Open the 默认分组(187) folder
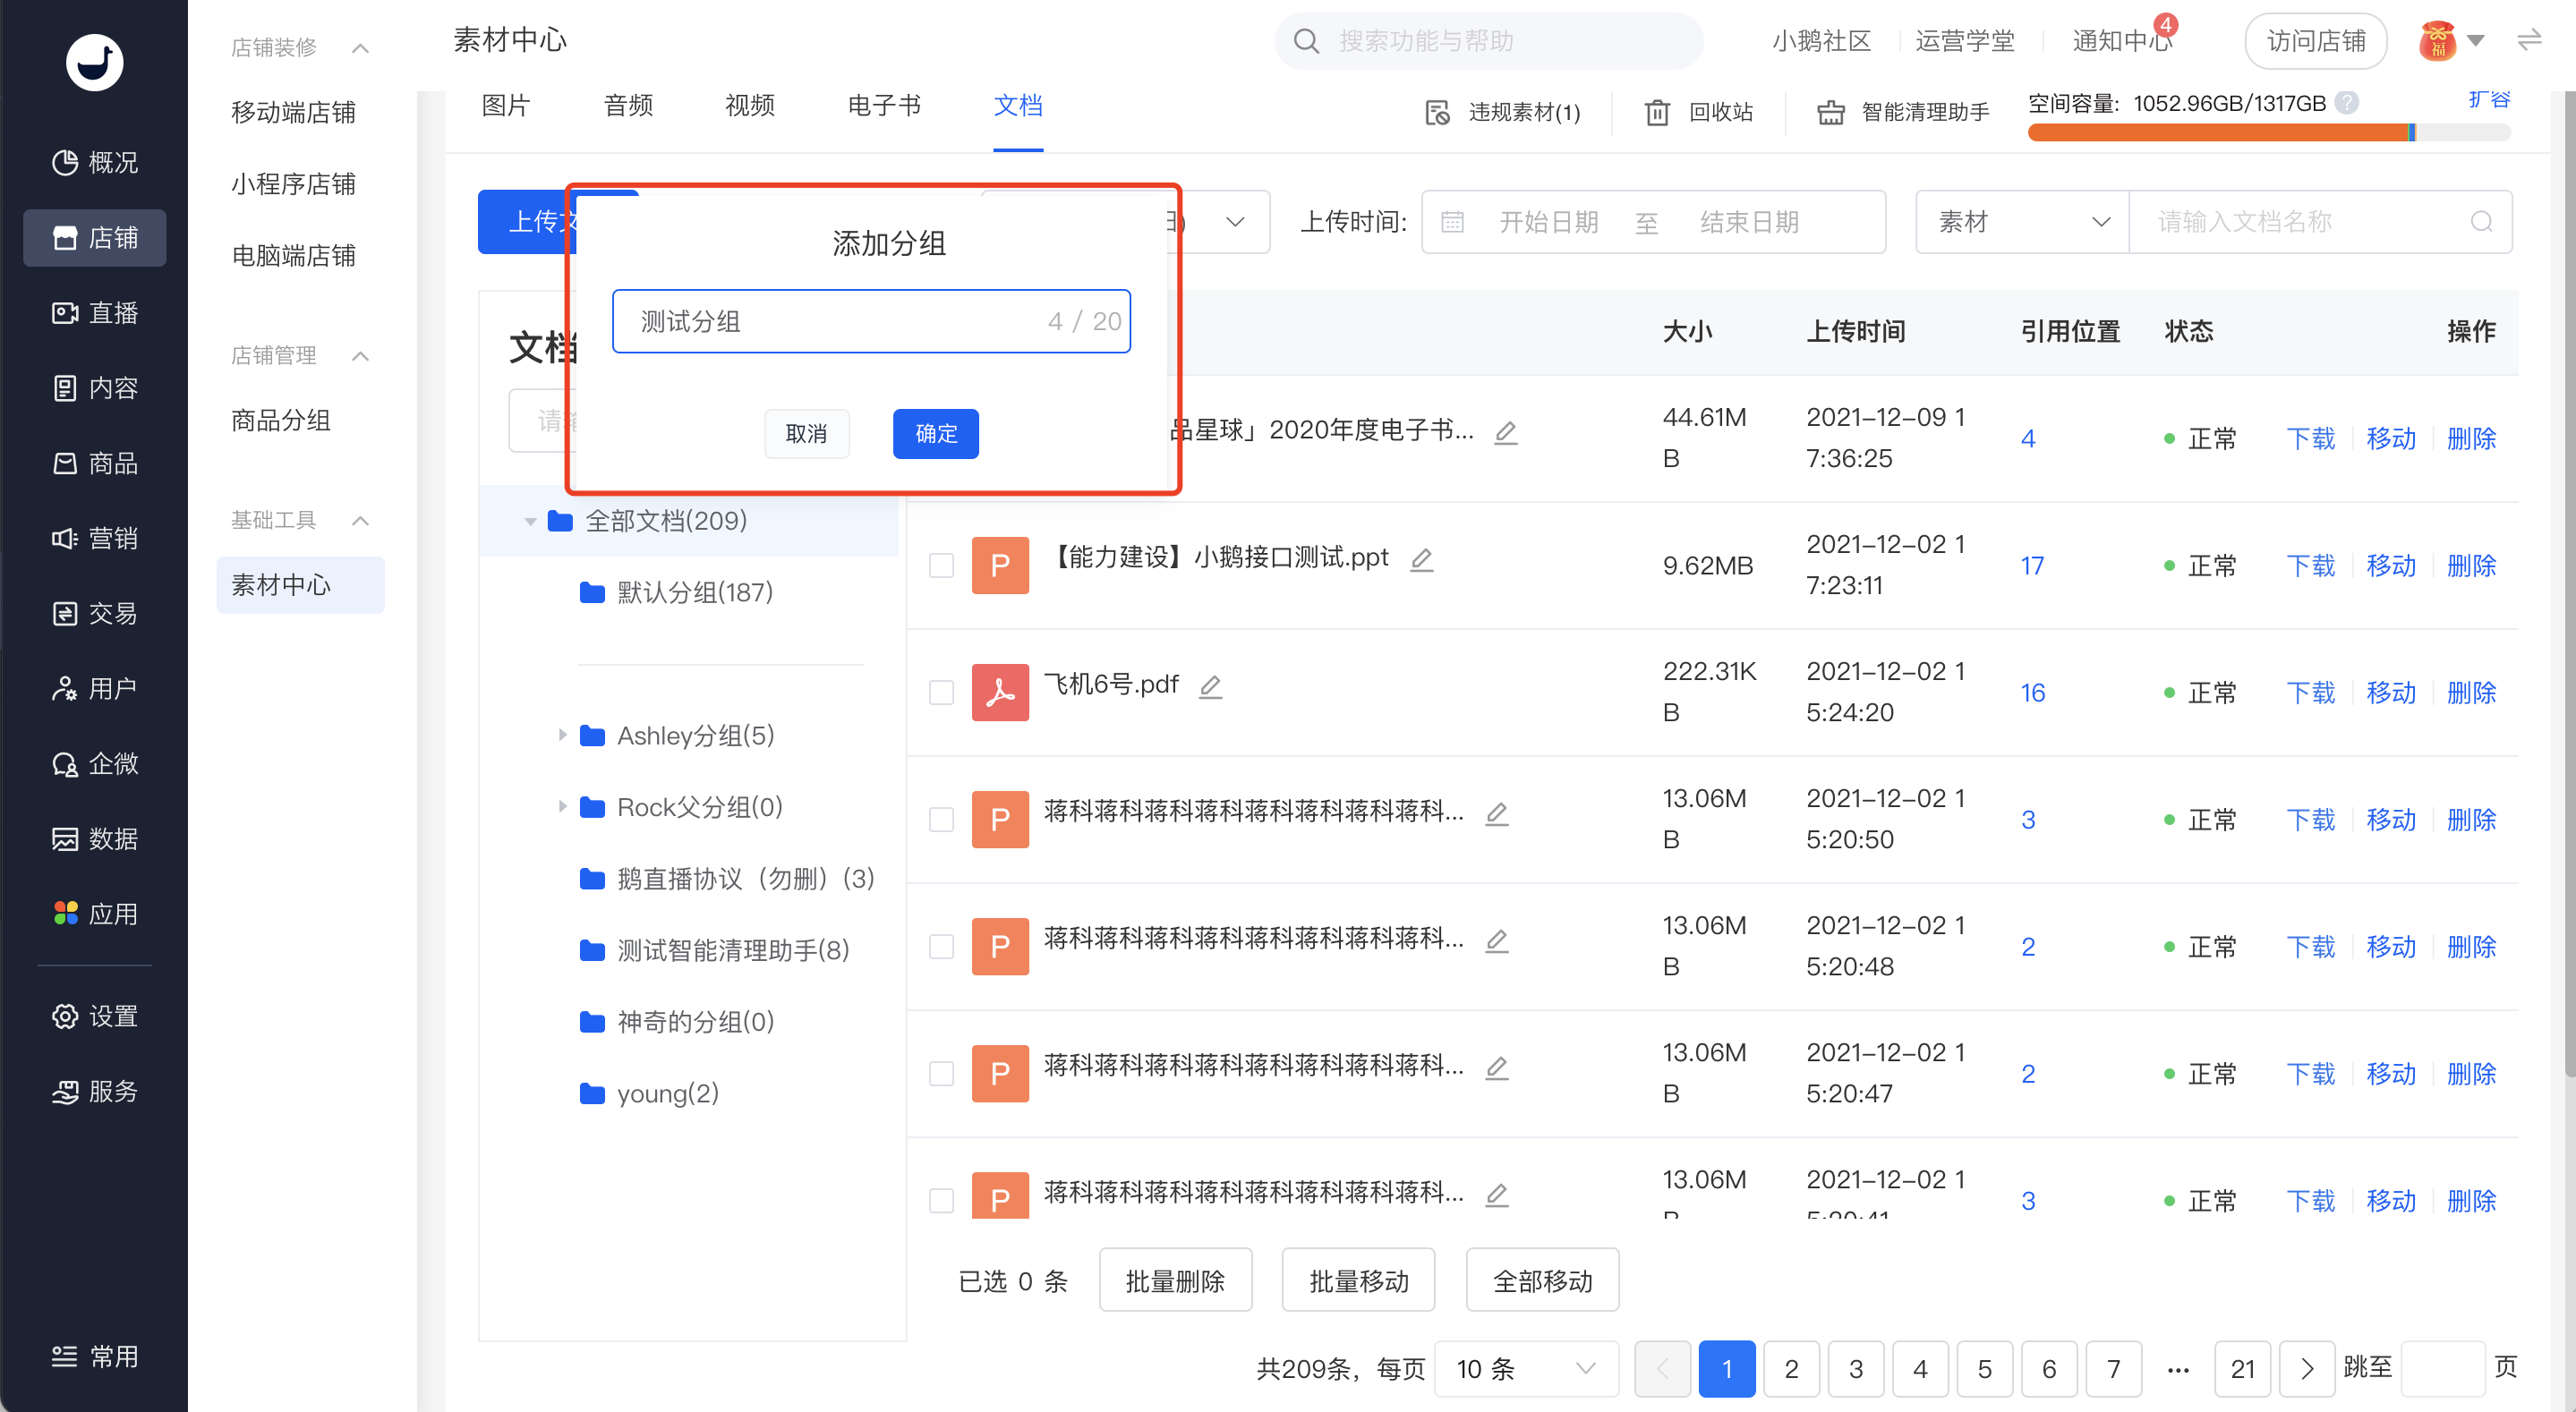 (x=694, y=592)
